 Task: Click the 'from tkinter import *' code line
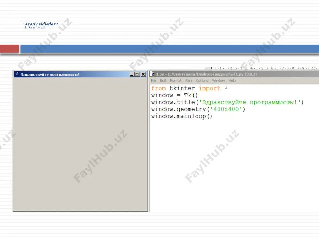click(x=189, y=88)
